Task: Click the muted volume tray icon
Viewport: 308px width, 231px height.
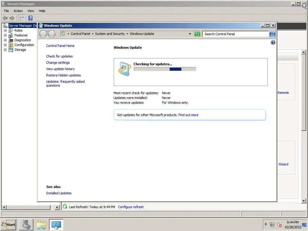Action: (x=279, y=224)
